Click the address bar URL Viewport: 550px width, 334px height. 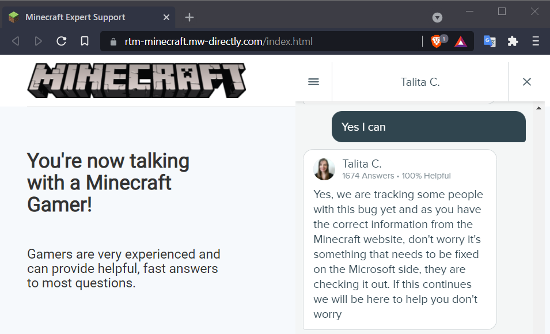point(218,41)
